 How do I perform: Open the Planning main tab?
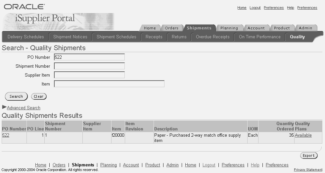(229, 28)
